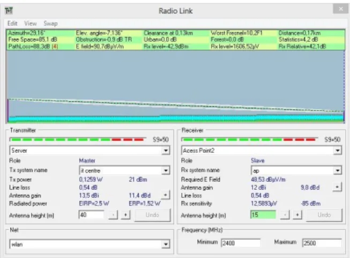Click the Tx power value '21 dBm'

138,179
